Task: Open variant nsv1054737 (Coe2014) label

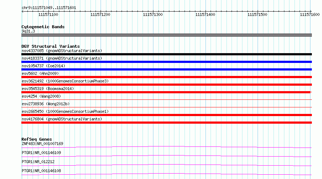Action: pyautogui.click(x=43, y=66)
